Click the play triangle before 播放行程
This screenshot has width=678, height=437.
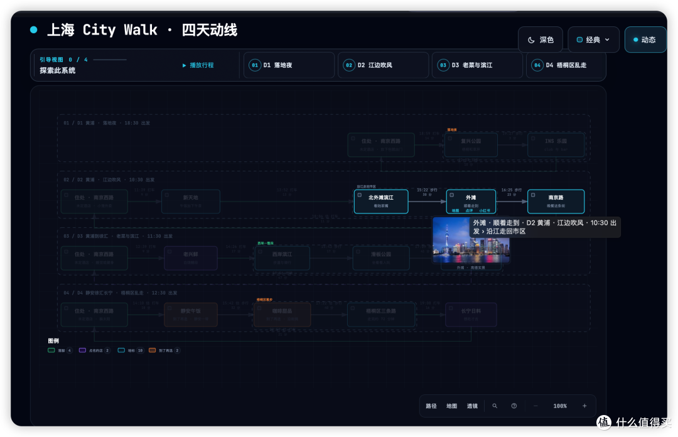pyautogui.click(x=184, y=65)
